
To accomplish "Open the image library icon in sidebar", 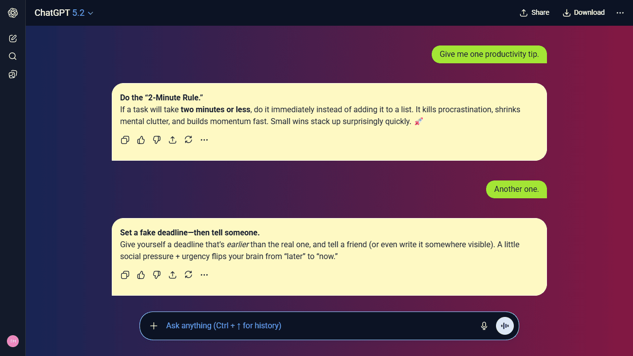I will coord(13,74).
